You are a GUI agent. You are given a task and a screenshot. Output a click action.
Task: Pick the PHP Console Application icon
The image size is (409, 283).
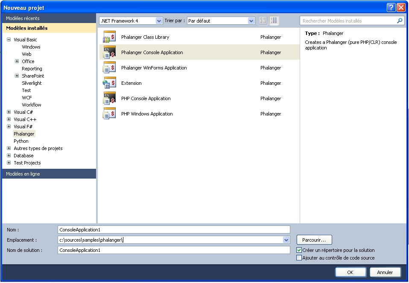click(110, 98)
